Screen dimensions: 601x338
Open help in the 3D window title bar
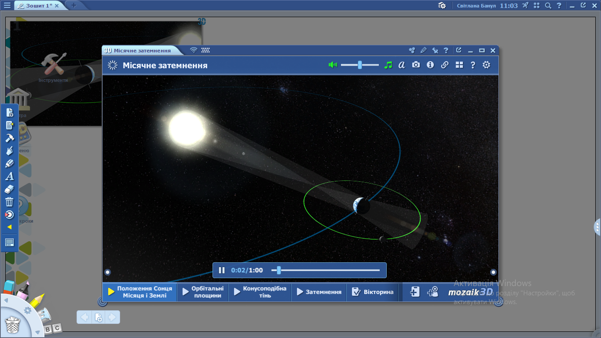coord(446,51)
